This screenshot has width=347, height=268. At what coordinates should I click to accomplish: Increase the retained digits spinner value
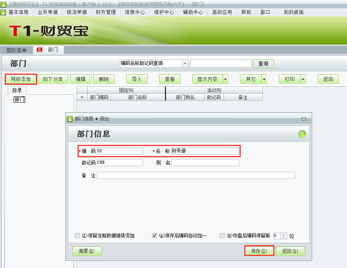click(x=284, y=234)
